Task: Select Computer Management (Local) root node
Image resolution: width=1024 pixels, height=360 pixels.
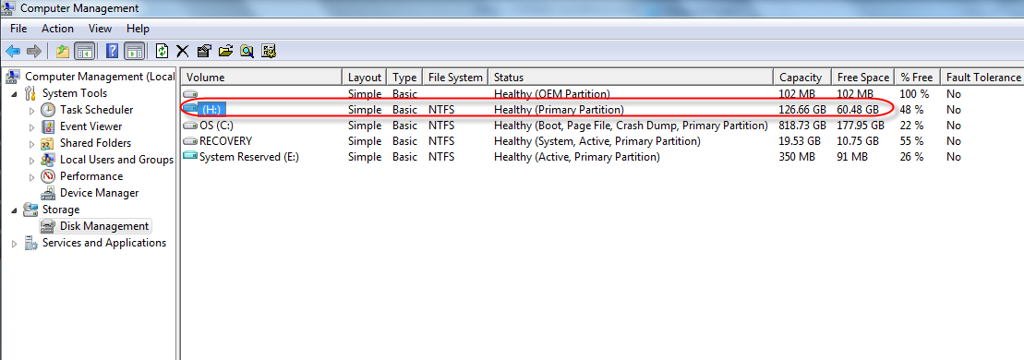Action: [100, 77]
